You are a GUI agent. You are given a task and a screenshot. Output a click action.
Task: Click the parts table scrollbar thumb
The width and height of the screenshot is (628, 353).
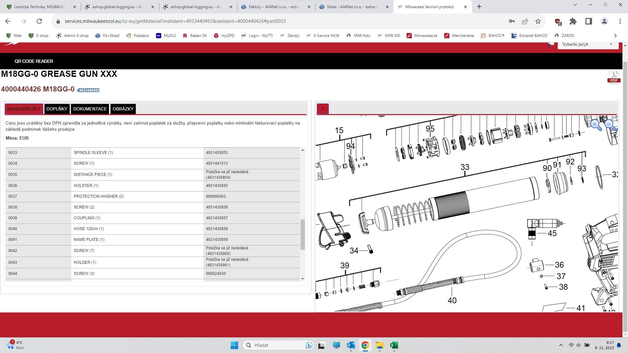303,234
